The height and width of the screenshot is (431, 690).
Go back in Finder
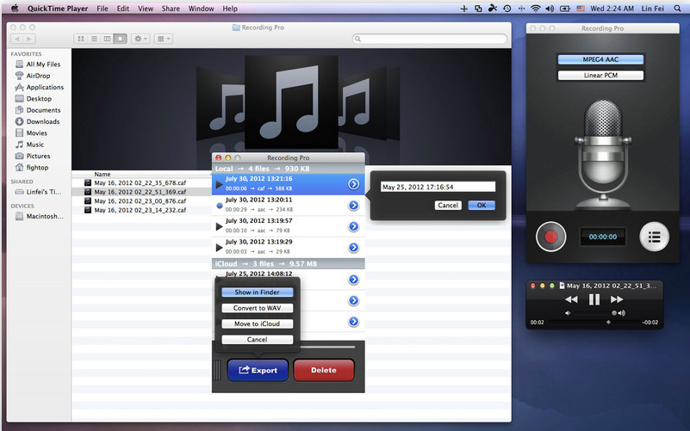(16, 39)
